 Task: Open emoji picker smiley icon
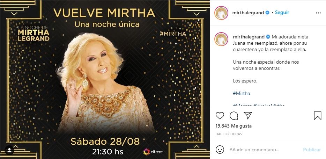click(x=220, y=150)
